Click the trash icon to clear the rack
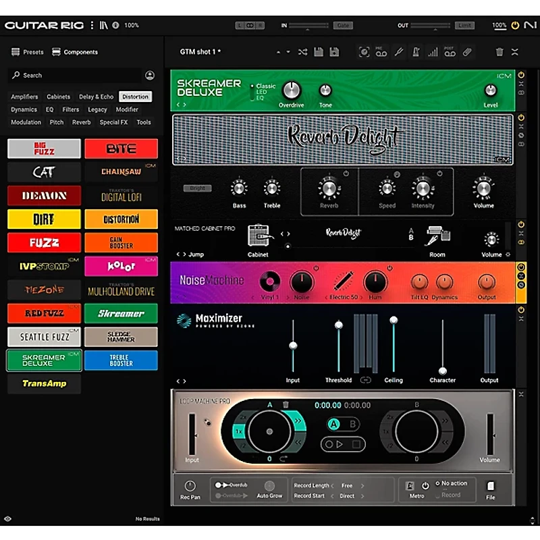The image size is (540, 540). click(x=499, y=51)
